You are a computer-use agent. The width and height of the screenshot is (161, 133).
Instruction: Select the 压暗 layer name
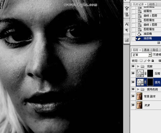pyautogui.click(x=158, y=73)
